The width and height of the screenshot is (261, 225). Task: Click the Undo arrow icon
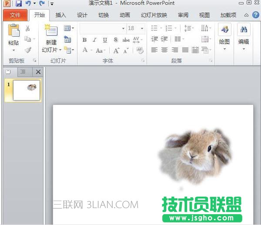pos(28,3)
